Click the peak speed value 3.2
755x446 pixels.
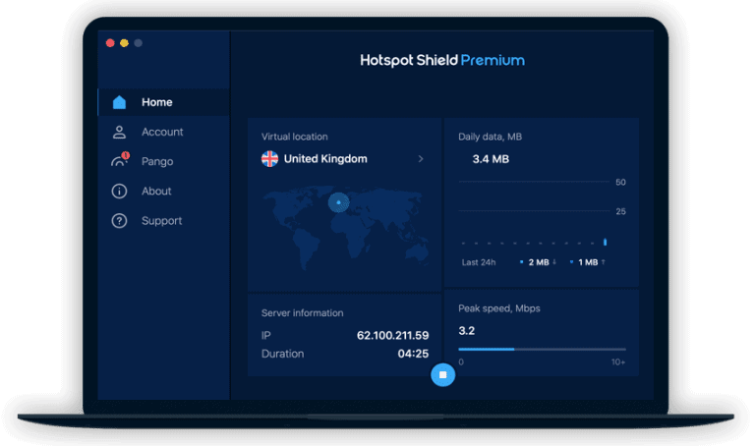[467, 331]
